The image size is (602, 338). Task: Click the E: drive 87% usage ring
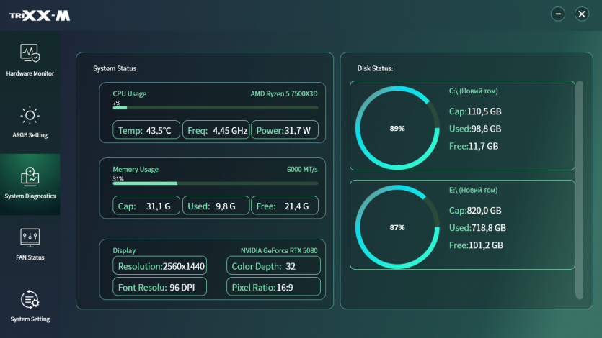click(x=397, y=227)
